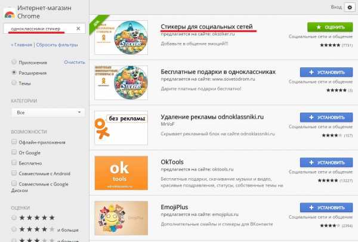This screenshot has height=242, width=358.
Task: Open Бесплатные подарки в одноклассниках title
Action: [218, 72]
